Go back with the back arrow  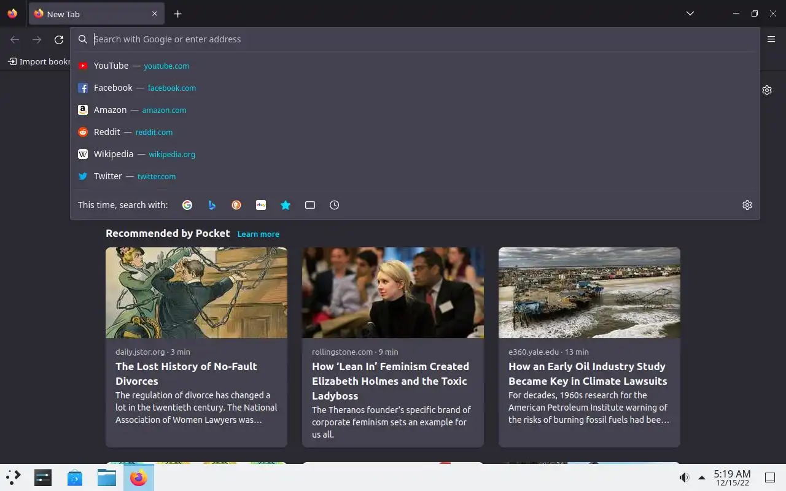pos(15,39)
